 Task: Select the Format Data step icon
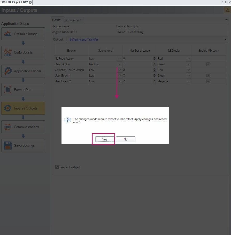[8, 89]
